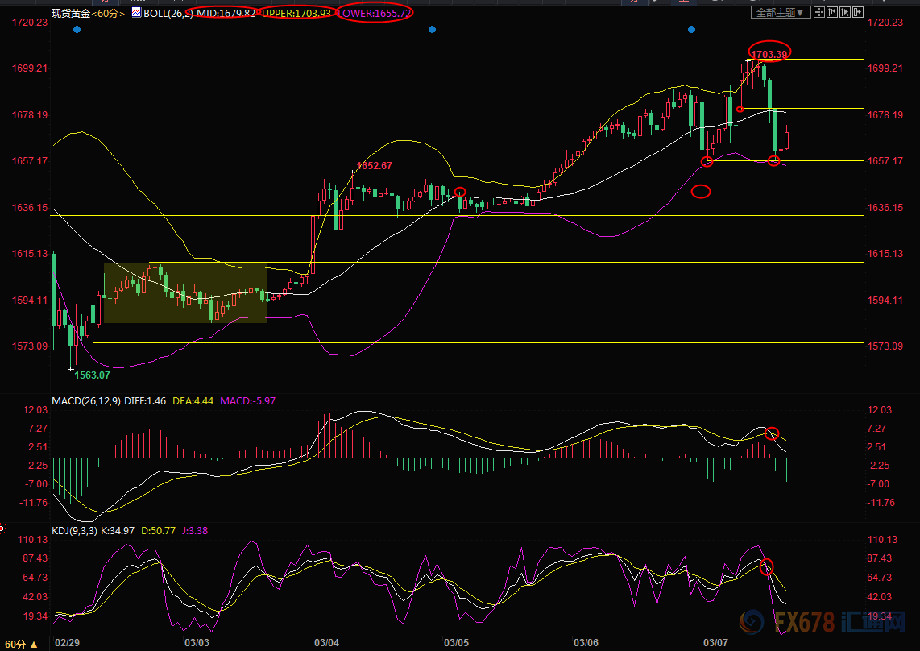Click the middle blue event dot marker
Viewport: 920px width, 651px height.
433,30
